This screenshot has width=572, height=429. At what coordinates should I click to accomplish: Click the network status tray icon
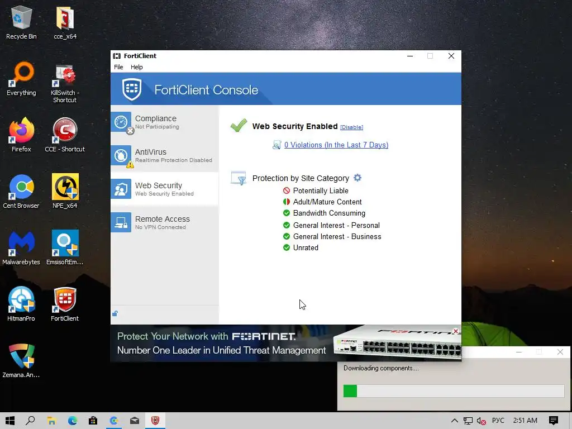[x=468, y=421]
